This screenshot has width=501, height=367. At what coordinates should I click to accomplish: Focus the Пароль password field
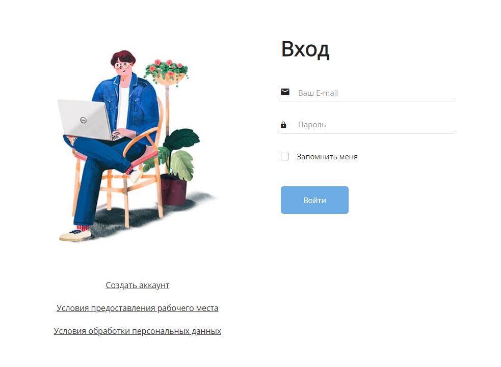tap(375, 125)
